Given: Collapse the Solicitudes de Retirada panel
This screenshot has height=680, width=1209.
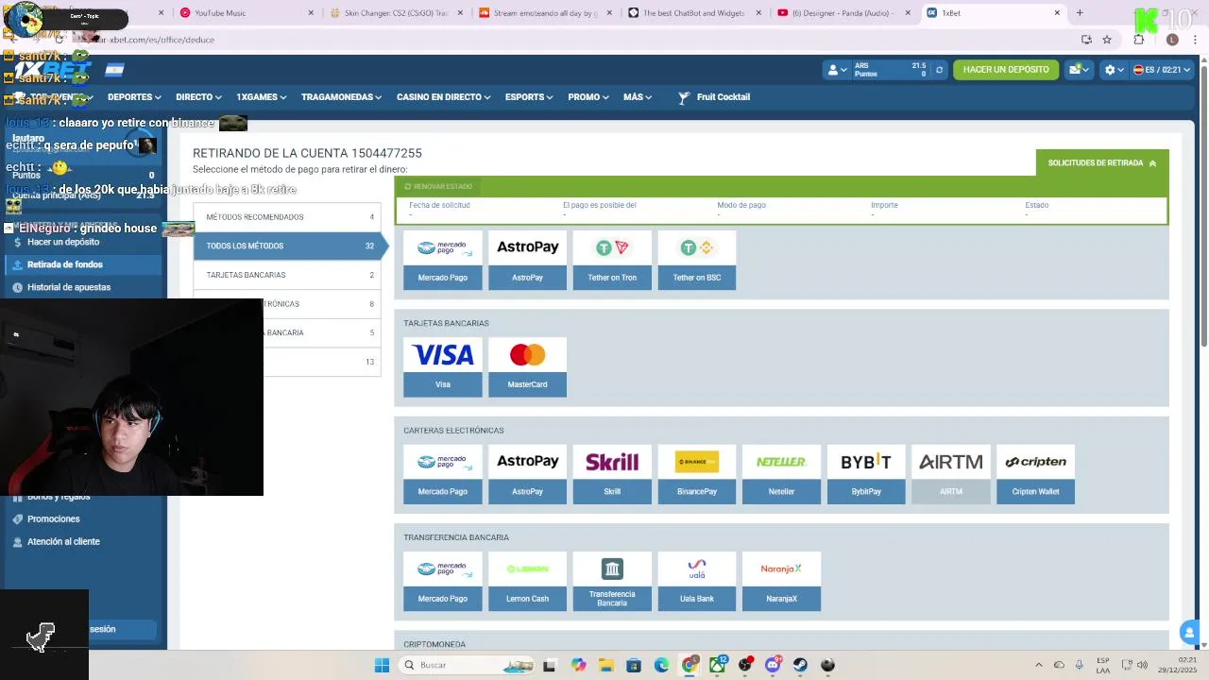Looking at the screenshot, I should (x=1102, y=163).
